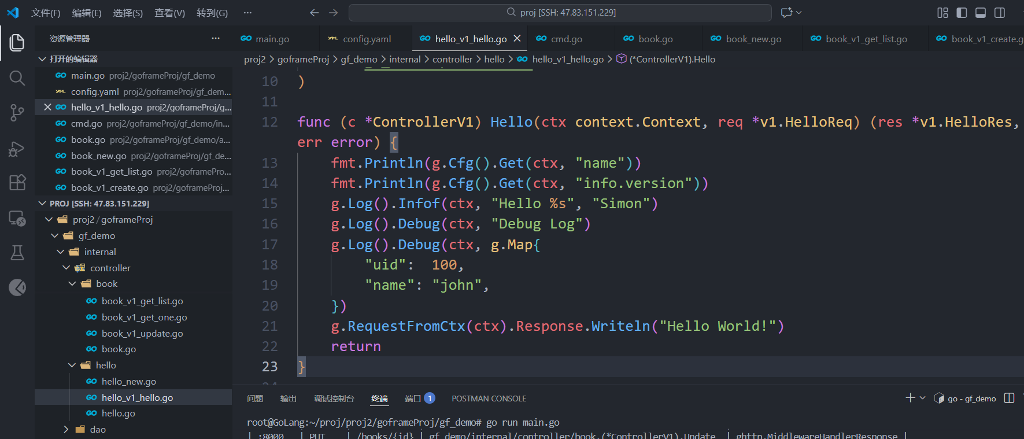Image resolution: width=1024 pixels, height=439 pixels.
Task: Collapse the book folder in tree
Action: tap(72, 284)
